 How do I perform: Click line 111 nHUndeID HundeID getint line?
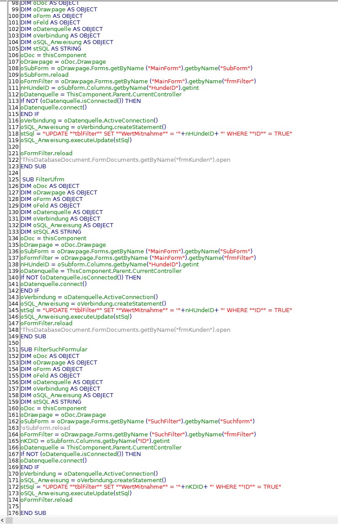pos(109,88)
